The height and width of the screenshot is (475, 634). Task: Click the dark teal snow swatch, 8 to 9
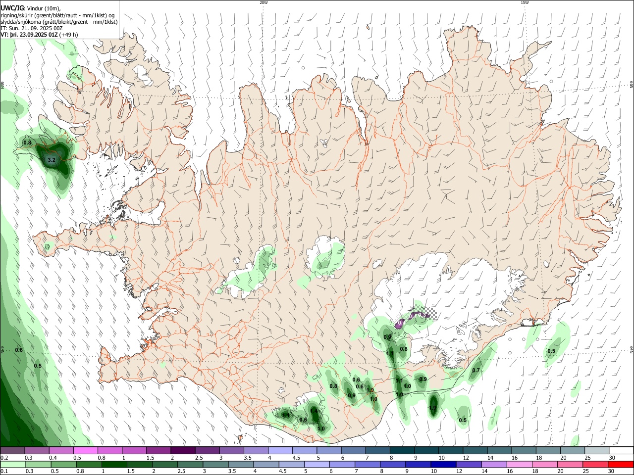[x=402, y=450]
